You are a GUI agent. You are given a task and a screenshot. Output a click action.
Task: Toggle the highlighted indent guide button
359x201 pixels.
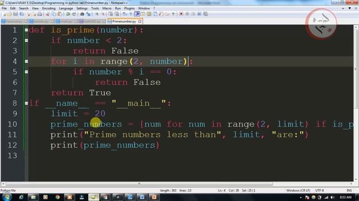tap(137, 14)
